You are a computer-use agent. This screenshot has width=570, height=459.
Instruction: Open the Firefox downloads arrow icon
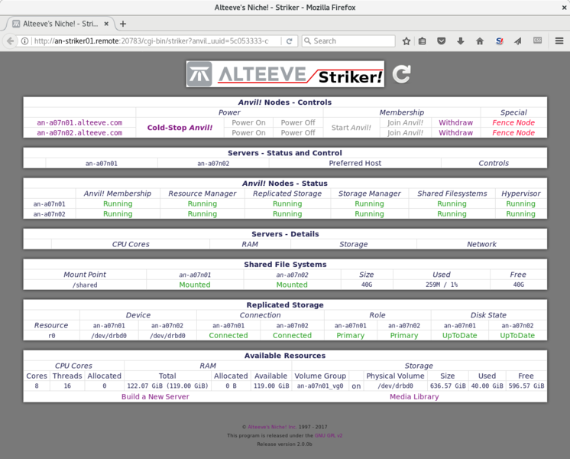(x=461, y=41)
